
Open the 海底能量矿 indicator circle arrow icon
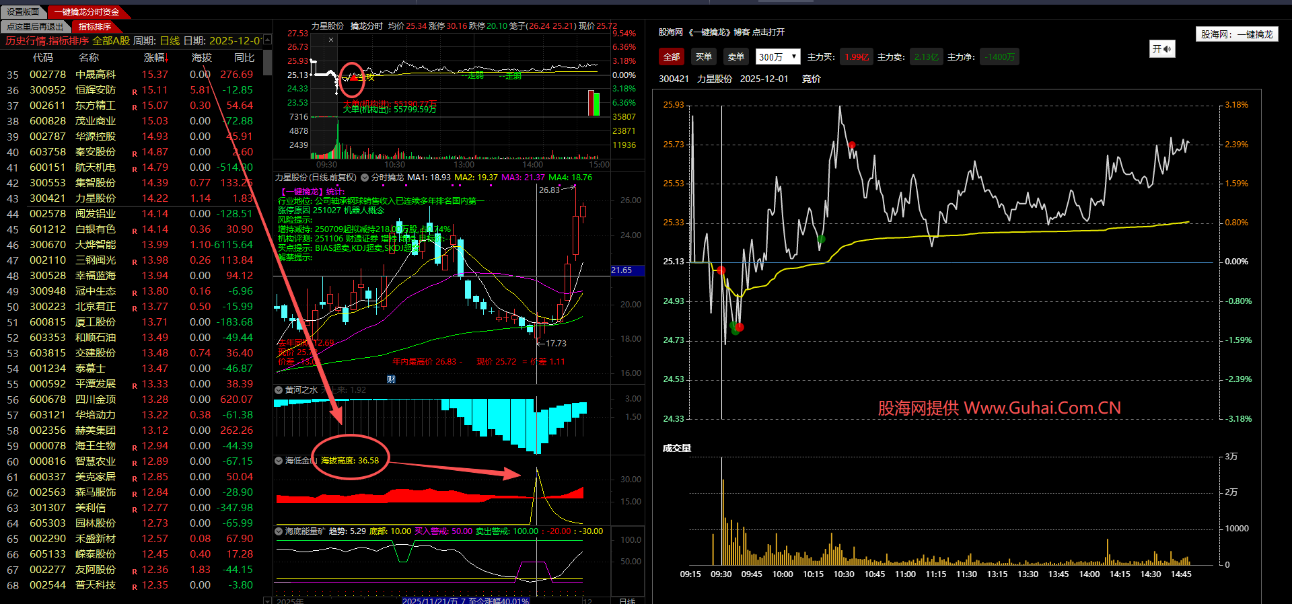click(x=279, y=531)
